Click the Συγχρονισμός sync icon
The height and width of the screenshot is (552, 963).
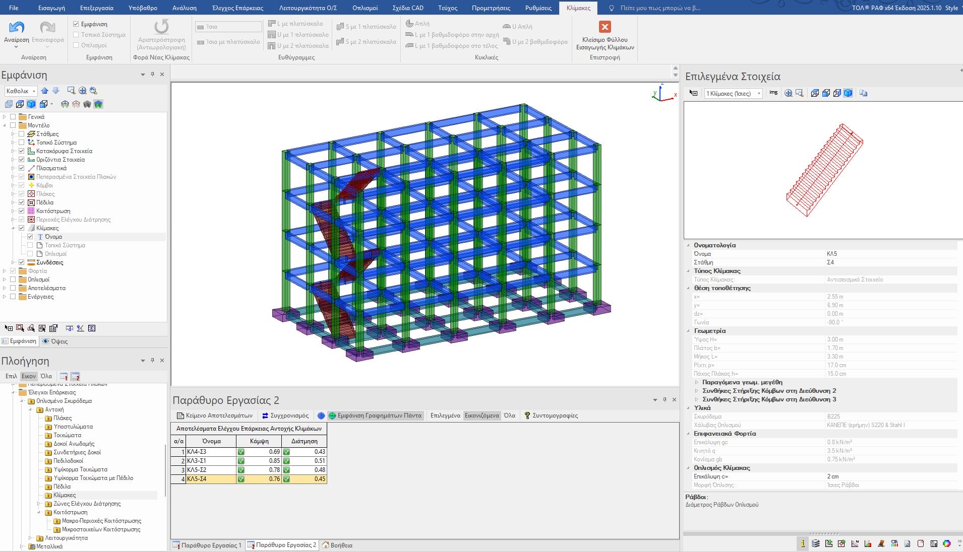[x=265, y=416]
